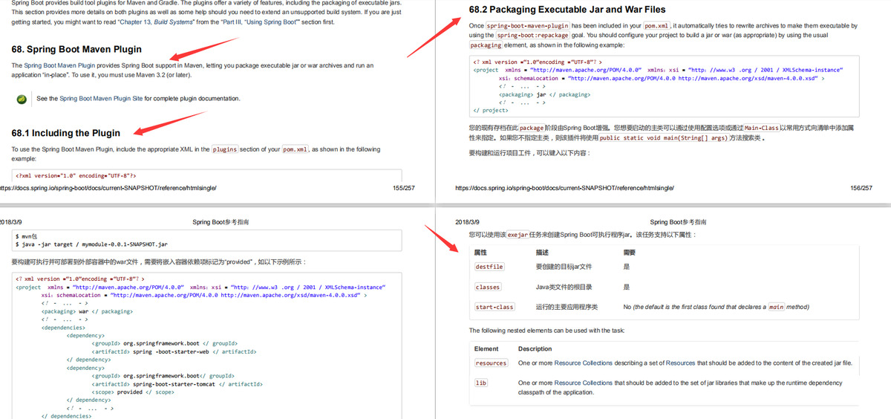Click heading "68.2 Packaging Executable Jar and War Files"
Viewport: 891px width, 419px height.
click(567, 10)
